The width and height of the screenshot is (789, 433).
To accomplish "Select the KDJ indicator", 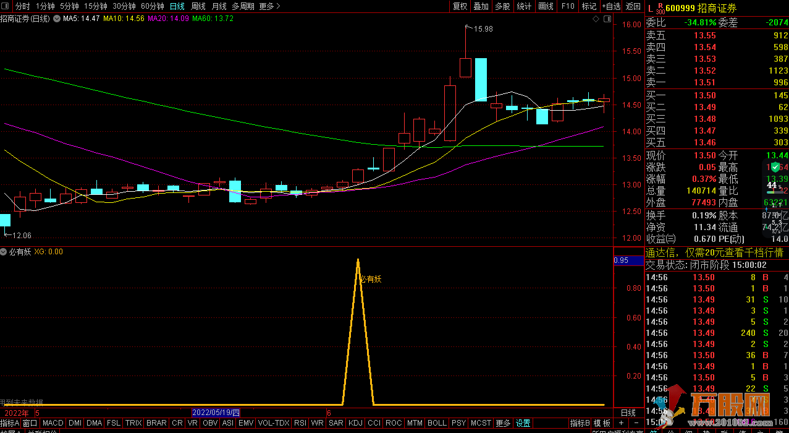I will (x=356, y=423).
